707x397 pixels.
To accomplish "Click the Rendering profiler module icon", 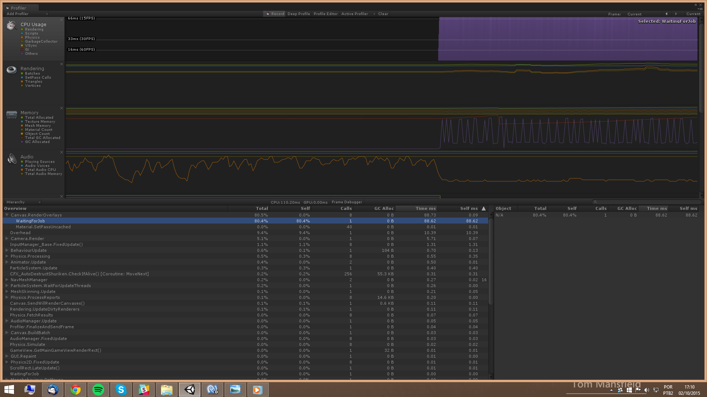I will pyautogui.click(x=11, y=69).
